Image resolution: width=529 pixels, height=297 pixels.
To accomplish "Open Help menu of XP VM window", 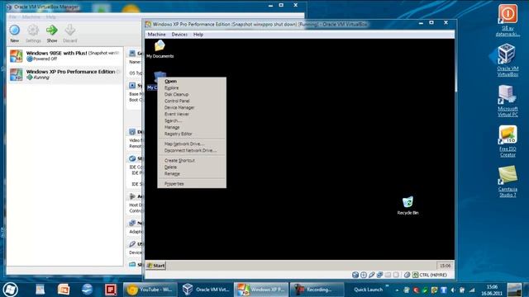I will [x=198, y=35].
